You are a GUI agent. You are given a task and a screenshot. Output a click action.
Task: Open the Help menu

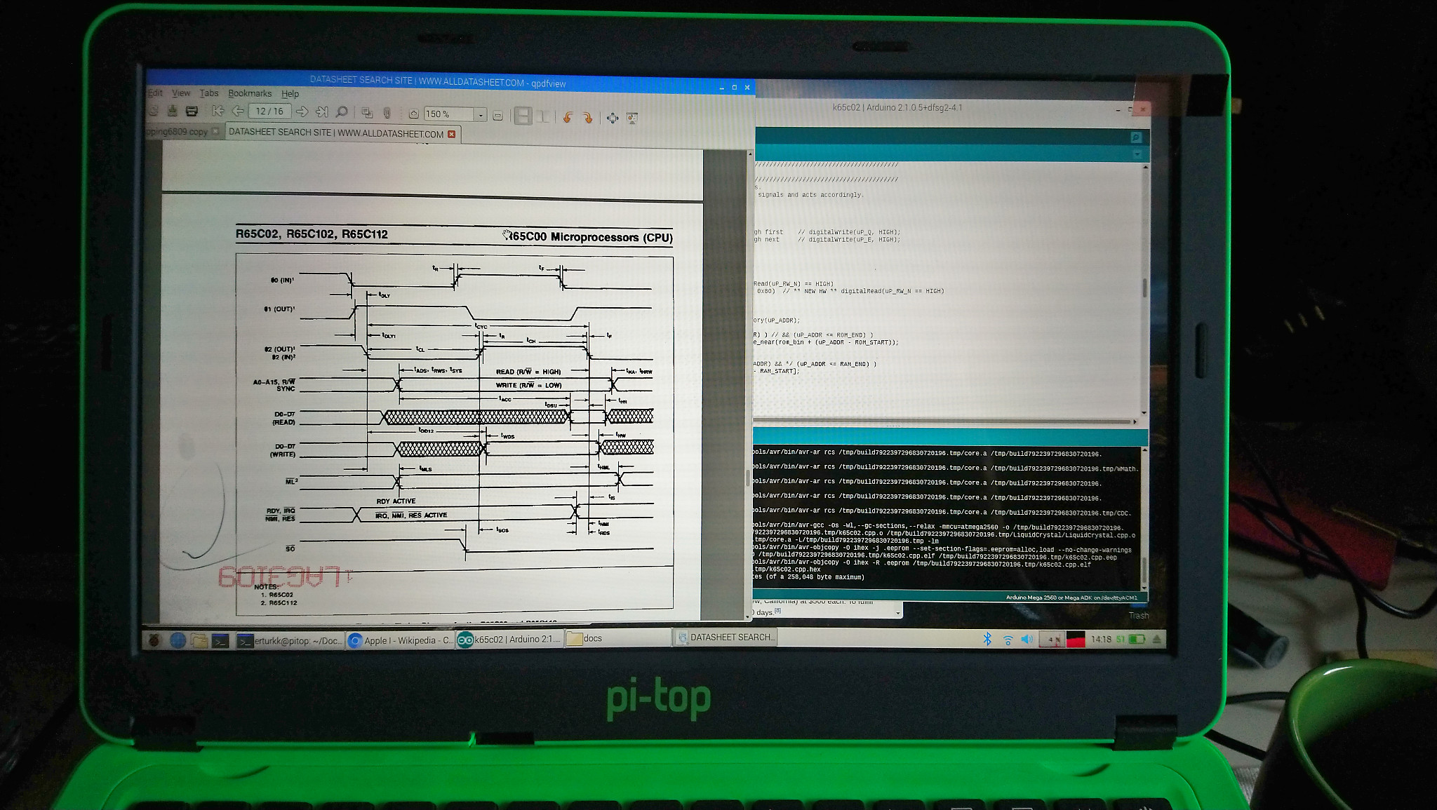[x=290, y=94]
